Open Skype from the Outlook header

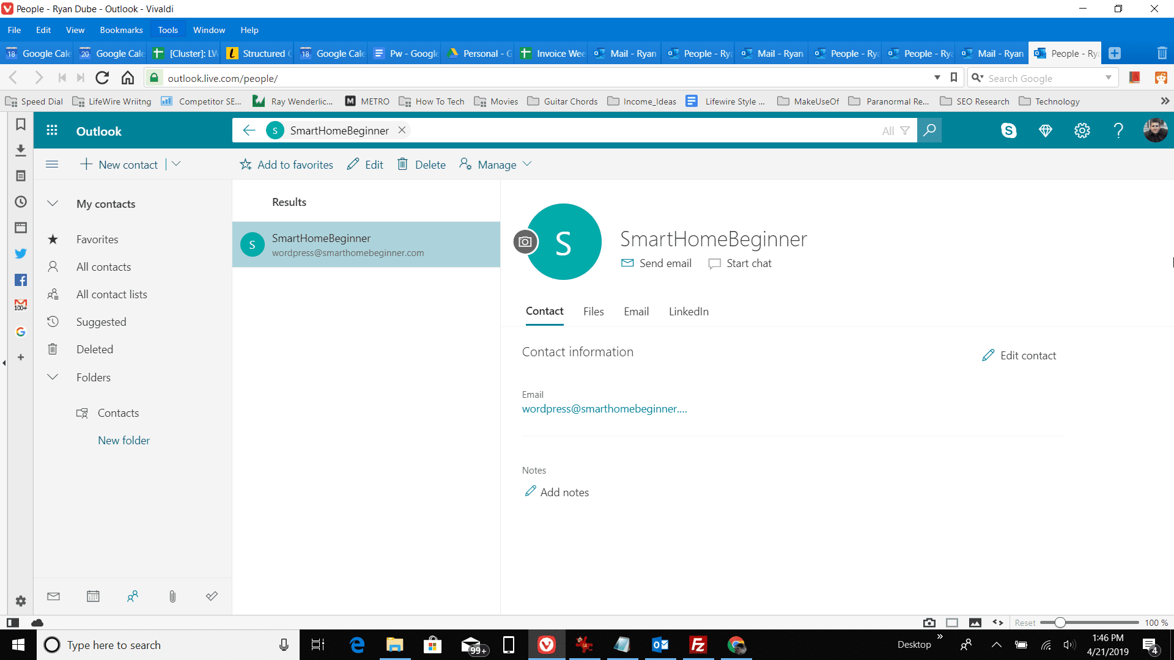[x=1008, y=130]
